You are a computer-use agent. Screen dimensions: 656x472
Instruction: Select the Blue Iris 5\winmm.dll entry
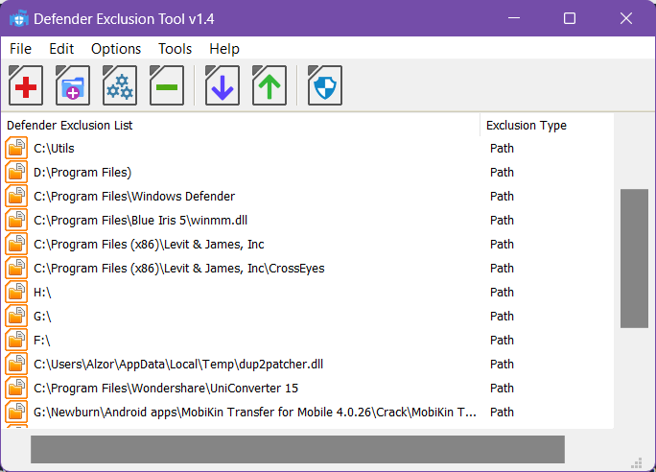coord(308,220)
